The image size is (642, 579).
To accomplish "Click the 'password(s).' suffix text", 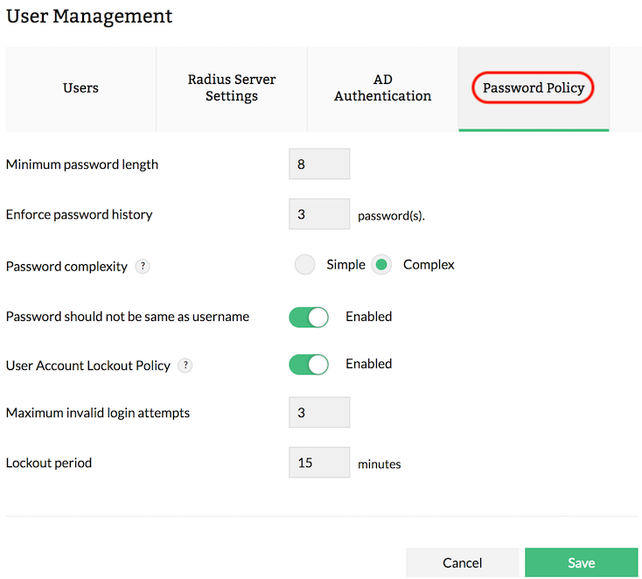I will [391, 216].
